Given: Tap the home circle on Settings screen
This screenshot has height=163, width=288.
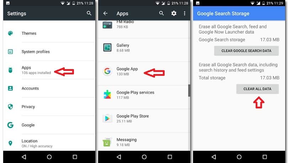Looking at the screenshot, I should (49, 157).
